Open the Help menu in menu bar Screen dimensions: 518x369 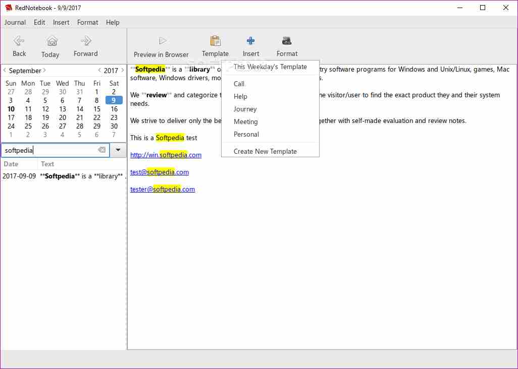coord(113,22)
